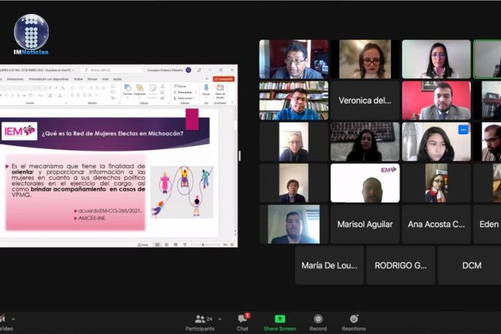Expand the arrow next to Participants
The width and height of the screenshot is (501, 334).
pyautogui.click(x=221, y=319)
